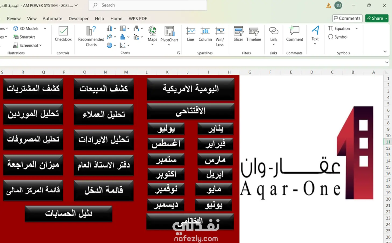
Task: Open the Comments pane button
Action: click(347, 18)
